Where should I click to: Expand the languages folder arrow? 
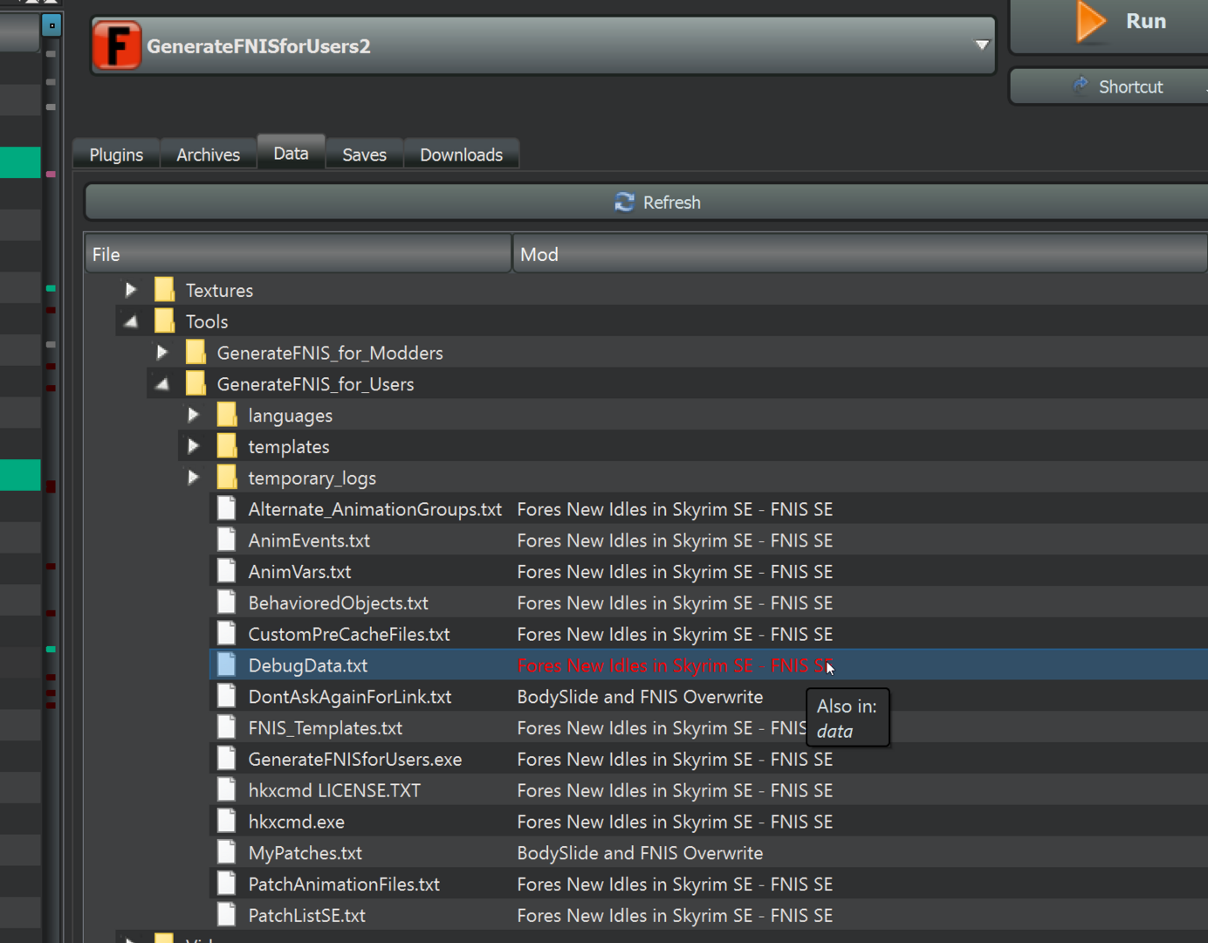pyautogui.click(x=194, y=415)
